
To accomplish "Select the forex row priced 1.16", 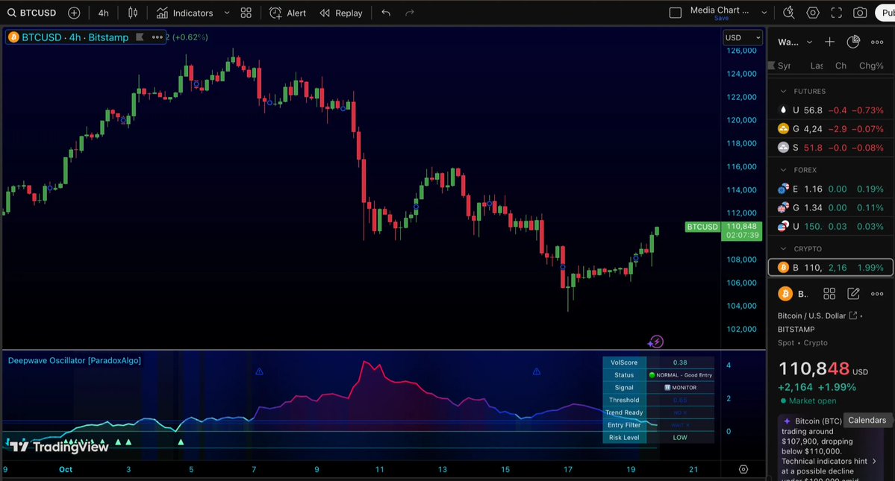I will click(x=831, y=189).
